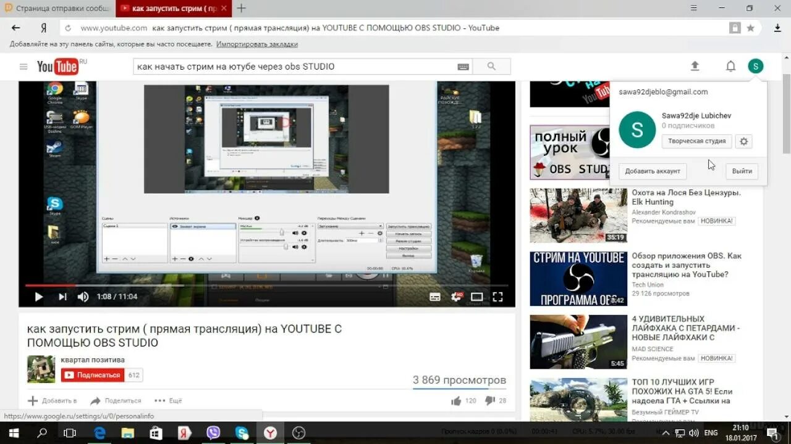Click the address bar URL
Viewport: 791px width, 444px height.
[114, 28]
